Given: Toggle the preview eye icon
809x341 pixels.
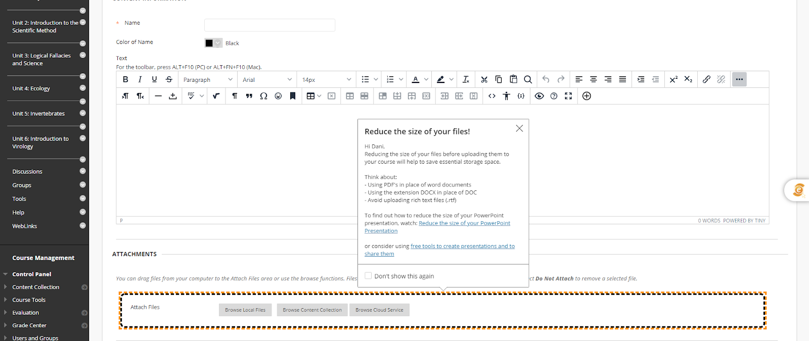Looking at the screenshot, I should pos(539,96).
